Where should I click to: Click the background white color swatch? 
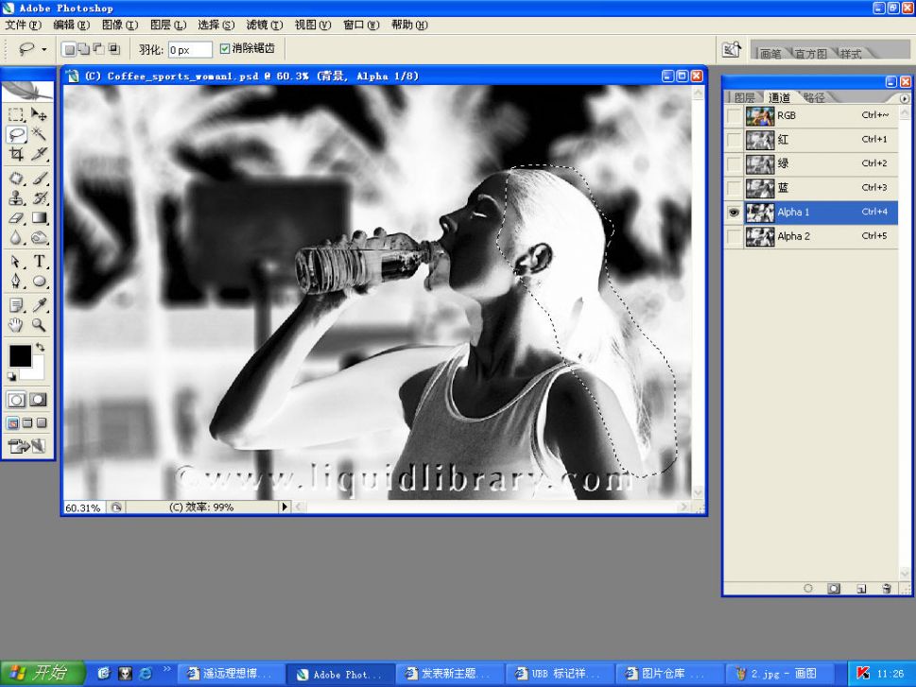click(36, 371)
